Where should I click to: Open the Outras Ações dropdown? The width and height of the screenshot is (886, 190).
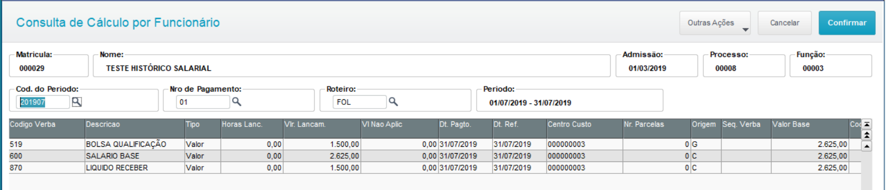(x=715, y=23)
